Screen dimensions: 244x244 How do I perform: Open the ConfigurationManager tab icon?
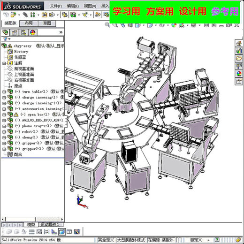[23, 32]
